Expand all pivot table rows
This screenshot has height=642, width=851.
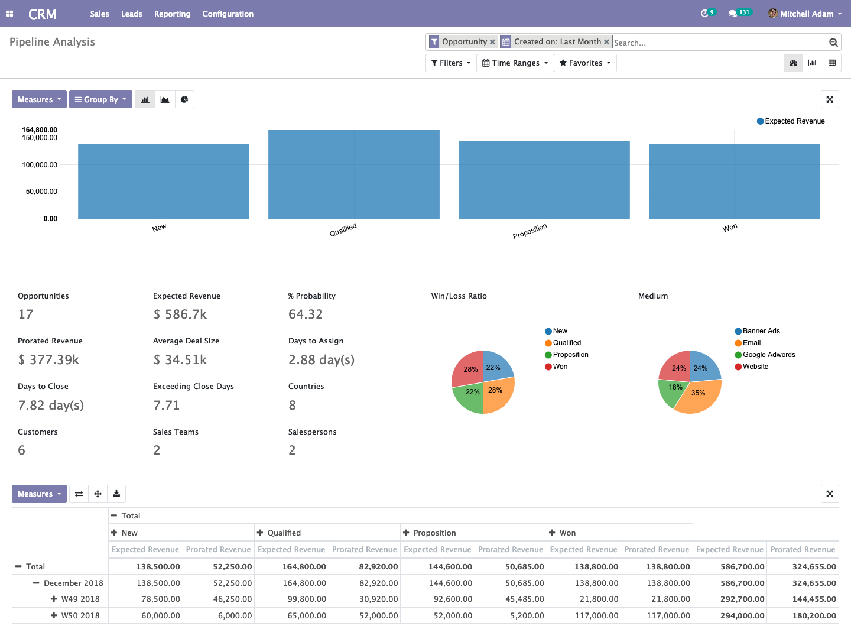(98, 494)
